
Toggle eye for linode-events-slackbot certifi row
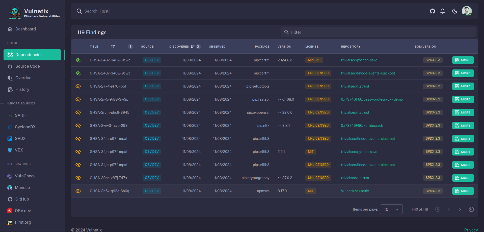pos(78,73)
